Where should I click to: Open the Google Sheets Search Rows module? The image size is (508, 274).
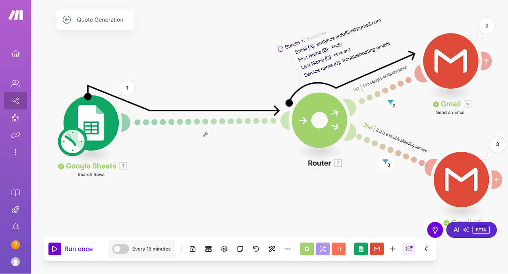(91, 122)
